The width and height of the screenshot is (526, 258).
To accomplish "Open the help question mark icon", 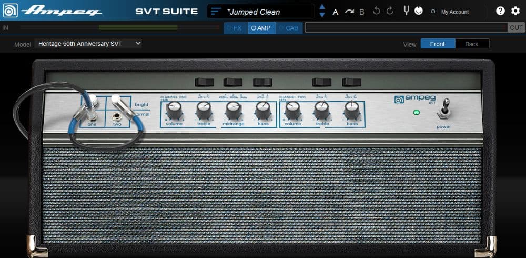I will 500,11.
